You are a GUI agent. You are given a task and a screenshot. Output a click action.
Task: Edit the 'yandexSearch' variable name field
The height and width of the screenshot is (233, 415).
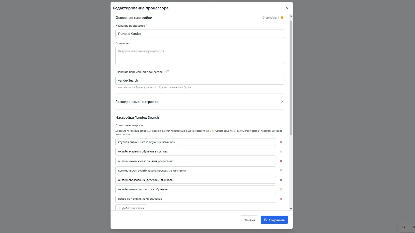click(x=199, y=81)
